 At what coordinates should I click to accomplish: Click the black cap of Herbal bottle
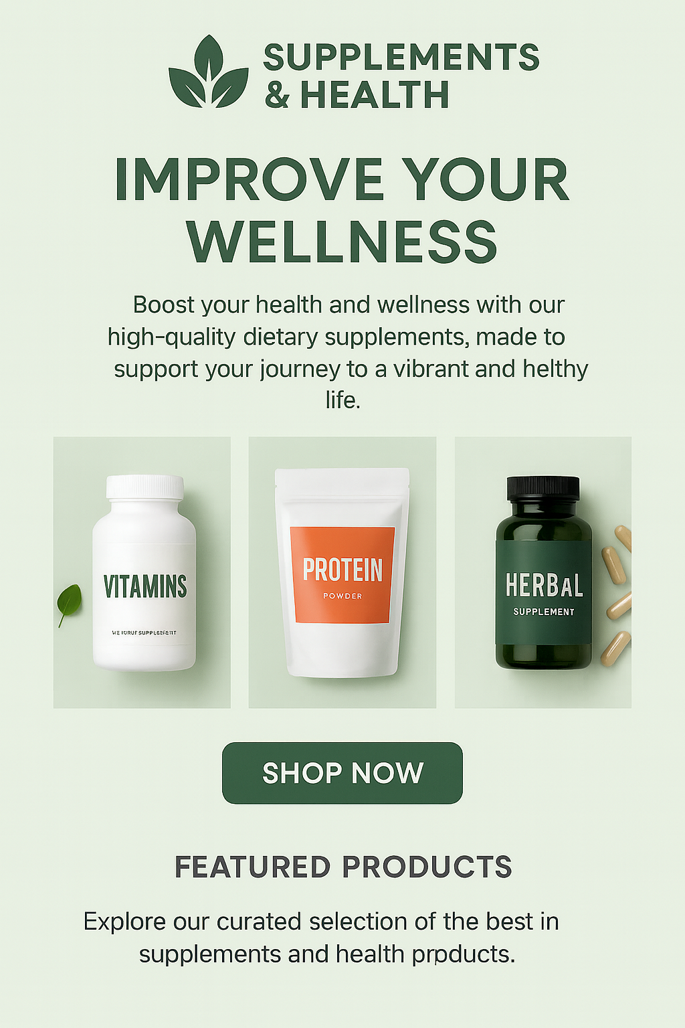point(543,488)
